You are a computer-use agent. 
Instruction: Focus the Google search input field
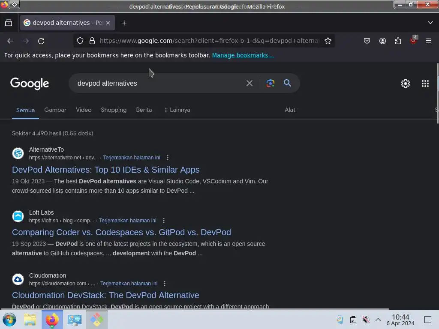click(x=157, y=84)
